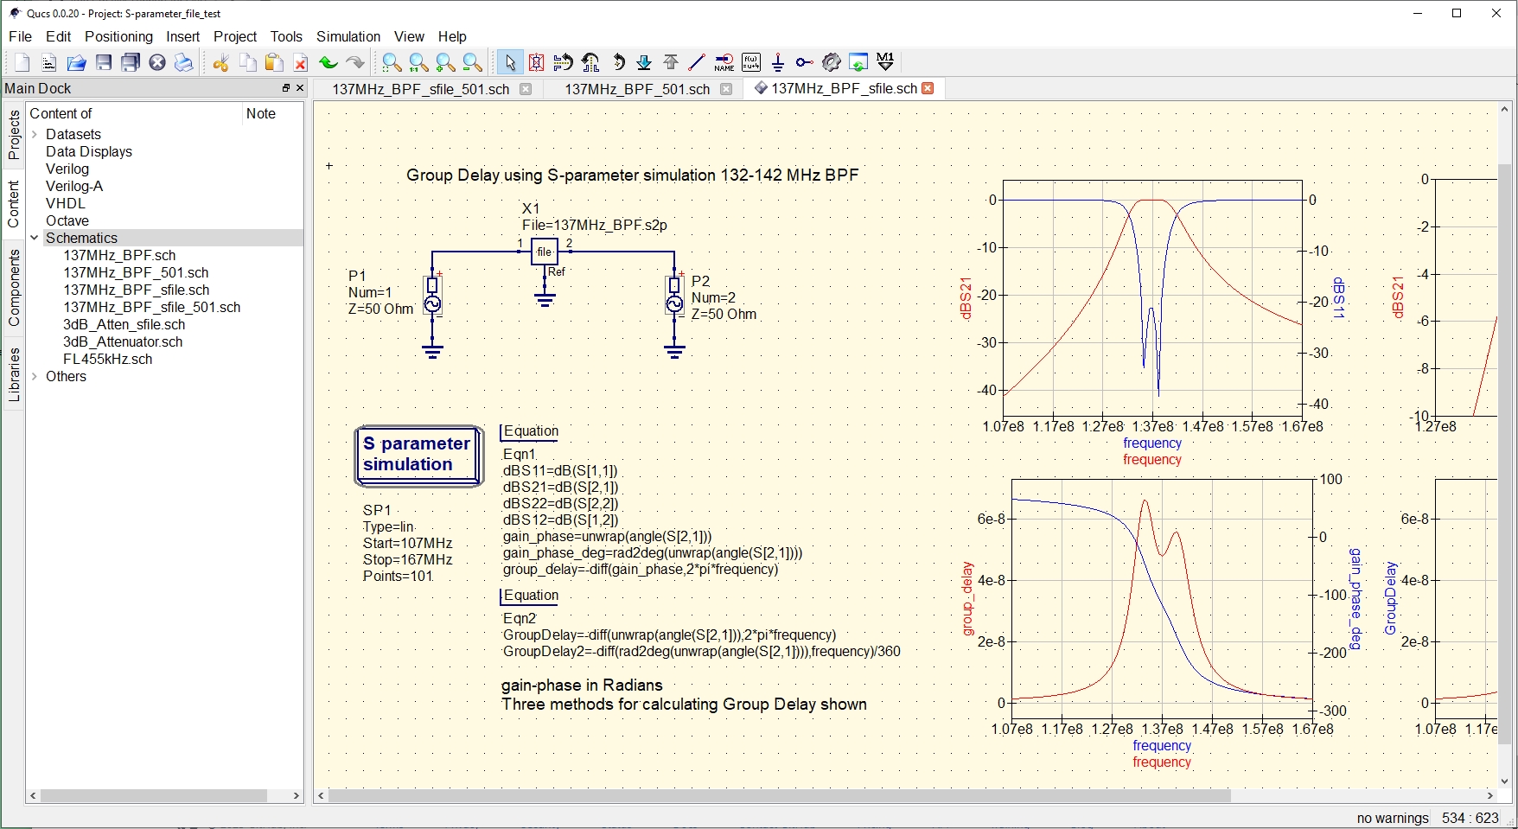Set a marker with the M1 icon

884,62
